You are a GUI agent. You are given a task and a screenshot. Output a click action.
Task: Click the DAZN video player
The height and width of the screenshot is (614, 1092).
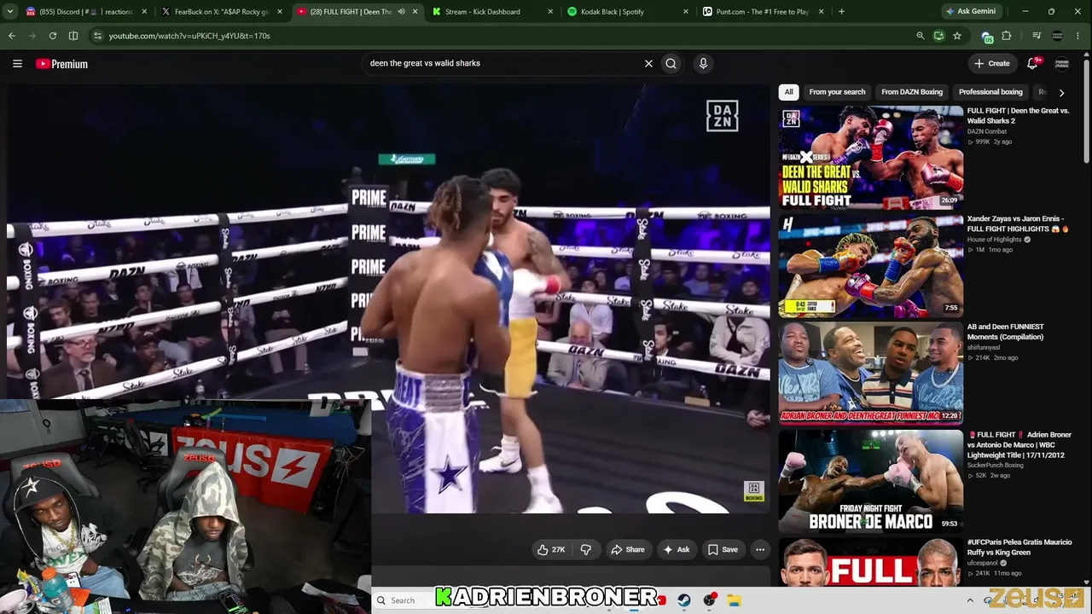coord(388,298)
